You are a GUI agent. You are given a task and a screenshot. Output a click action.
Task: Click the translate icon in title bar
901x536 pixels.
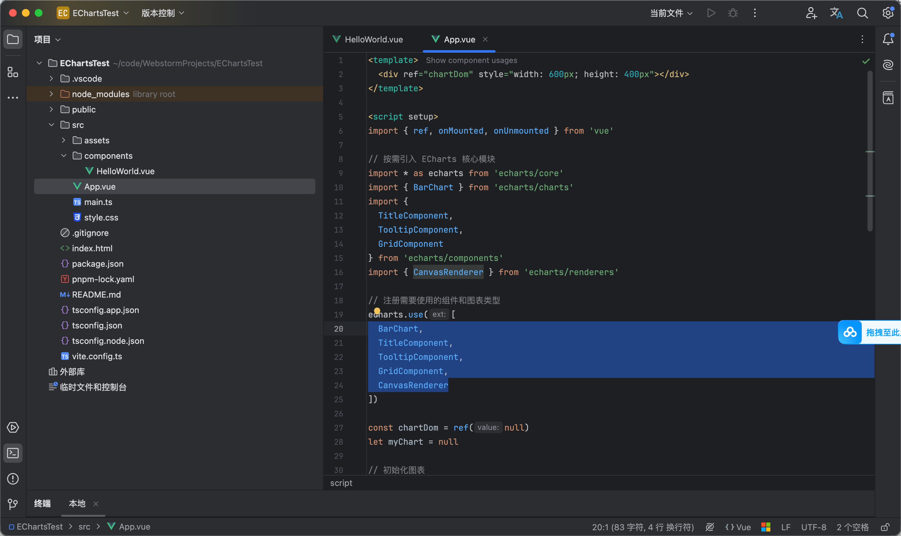[836, 13]
